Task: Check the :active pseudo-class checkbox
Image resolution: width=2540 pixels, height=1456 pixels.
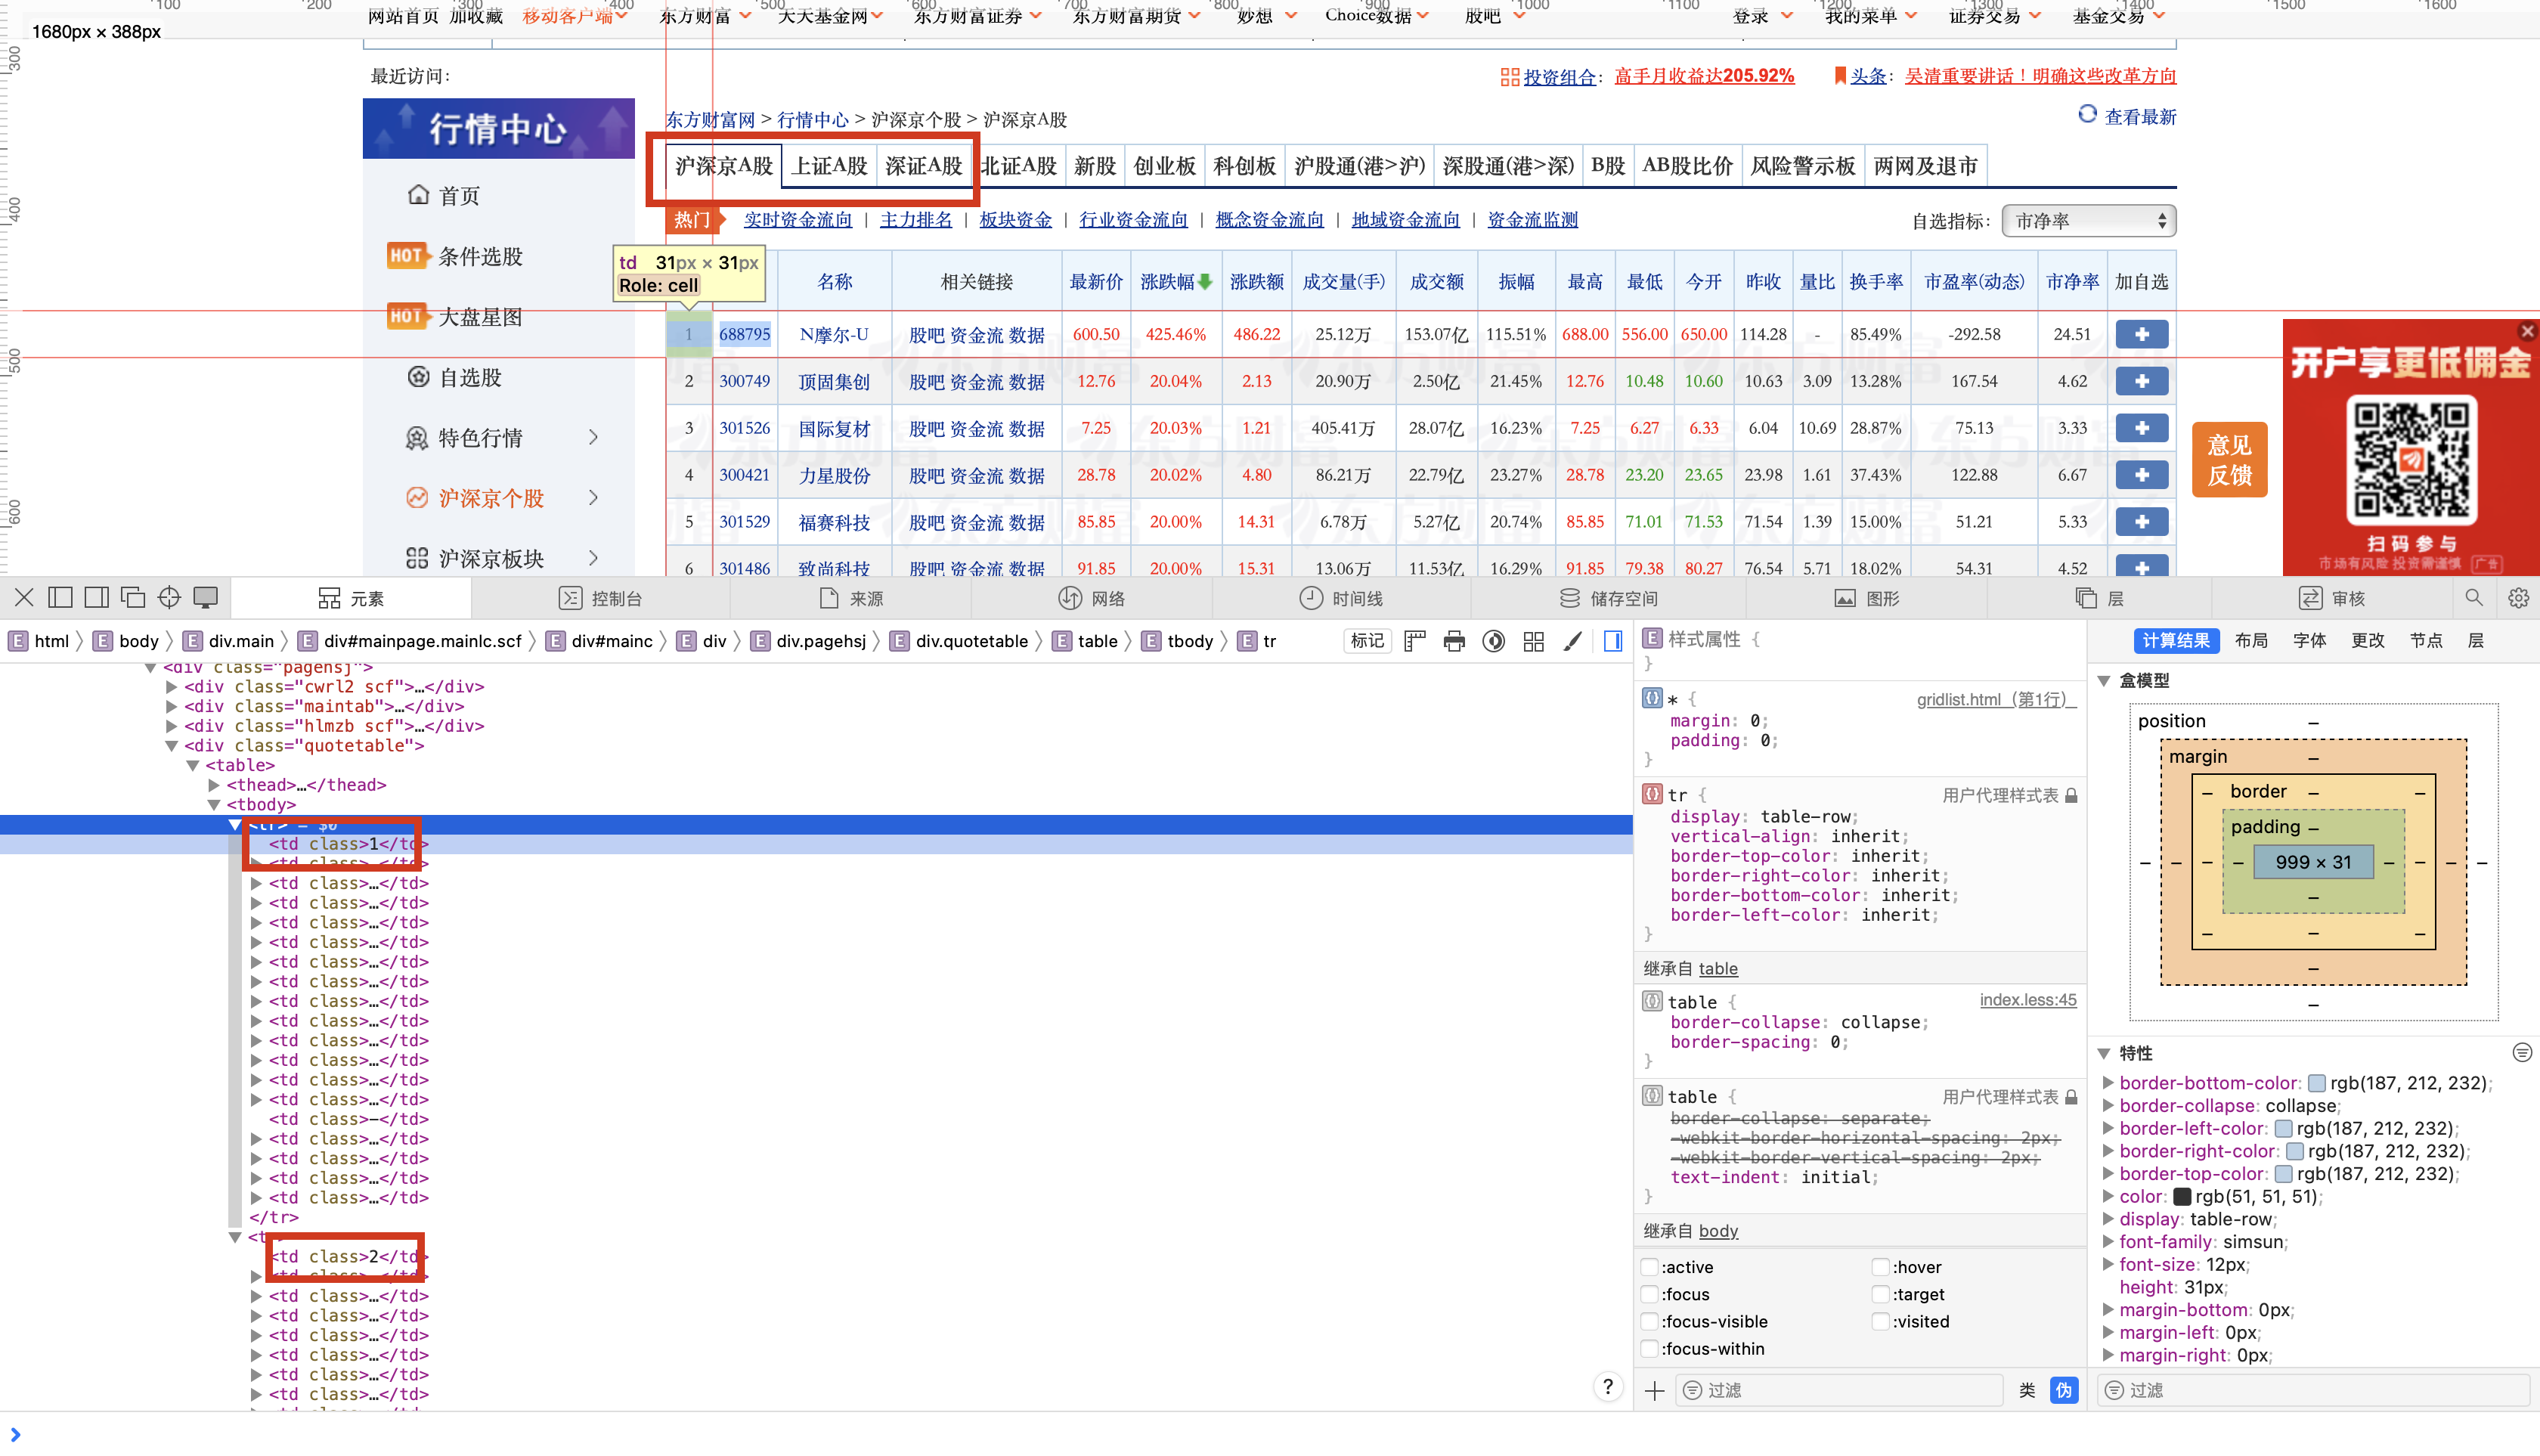Action: pyautogui.click(x=1650, y=1267)
